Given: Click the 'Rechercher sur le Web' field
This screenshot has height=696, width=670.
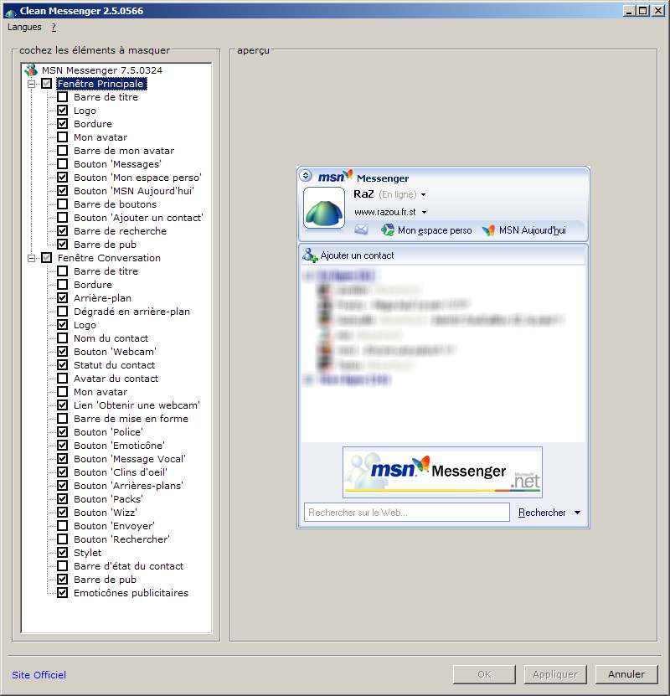Looking at the screenshot, I should (406, 513).
